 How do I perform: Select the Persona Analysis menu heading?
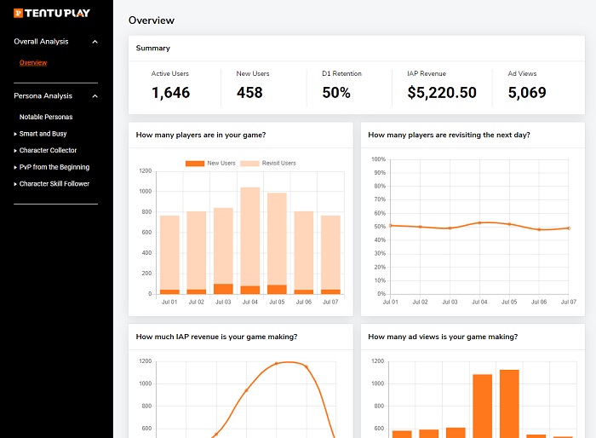(43, 96)
